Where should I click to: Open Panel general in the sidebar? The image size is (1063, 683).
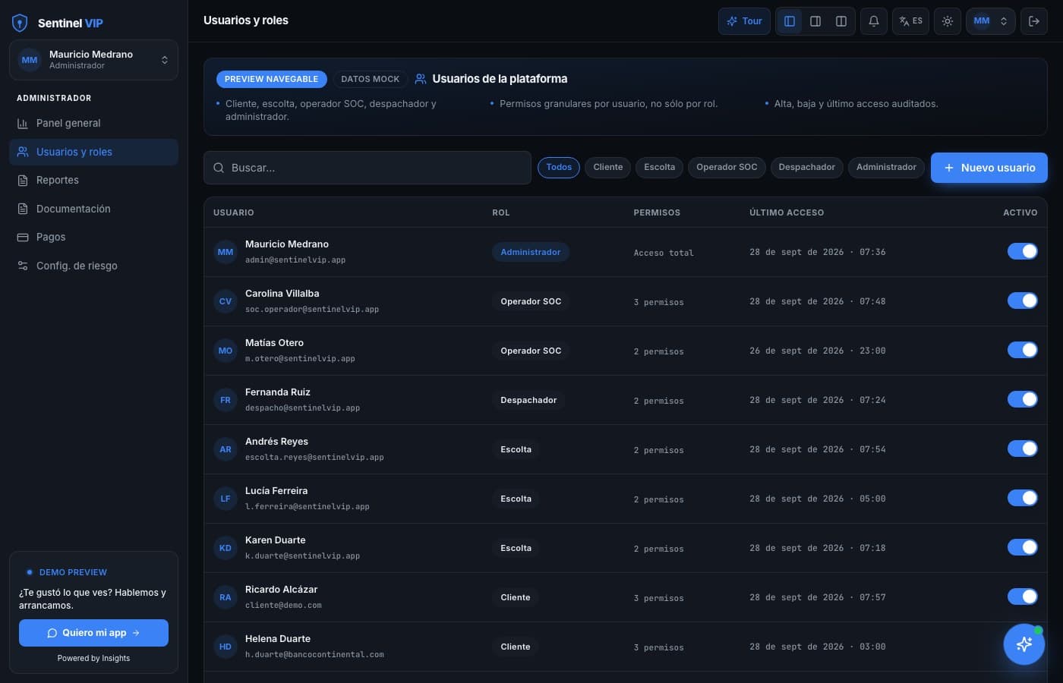pyautogui.click(x=93, y=123)
